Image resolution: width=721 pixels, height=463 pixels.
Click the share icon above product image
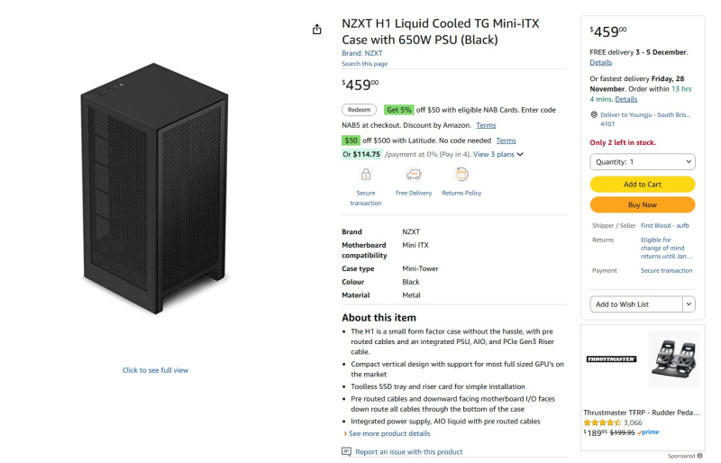[x=316, y=30]
